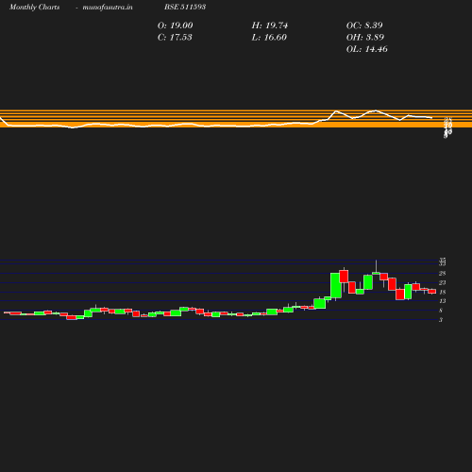Image resolution: width=472 pixels, height=472 pixels.
Task: Click the 'BSE 511593' symbol text
Action: coord(185,7)
